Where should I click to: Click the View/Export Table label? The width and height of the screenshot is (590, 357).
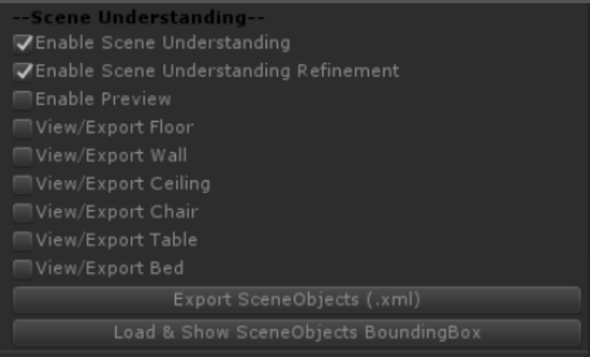[x=116, y=240]
